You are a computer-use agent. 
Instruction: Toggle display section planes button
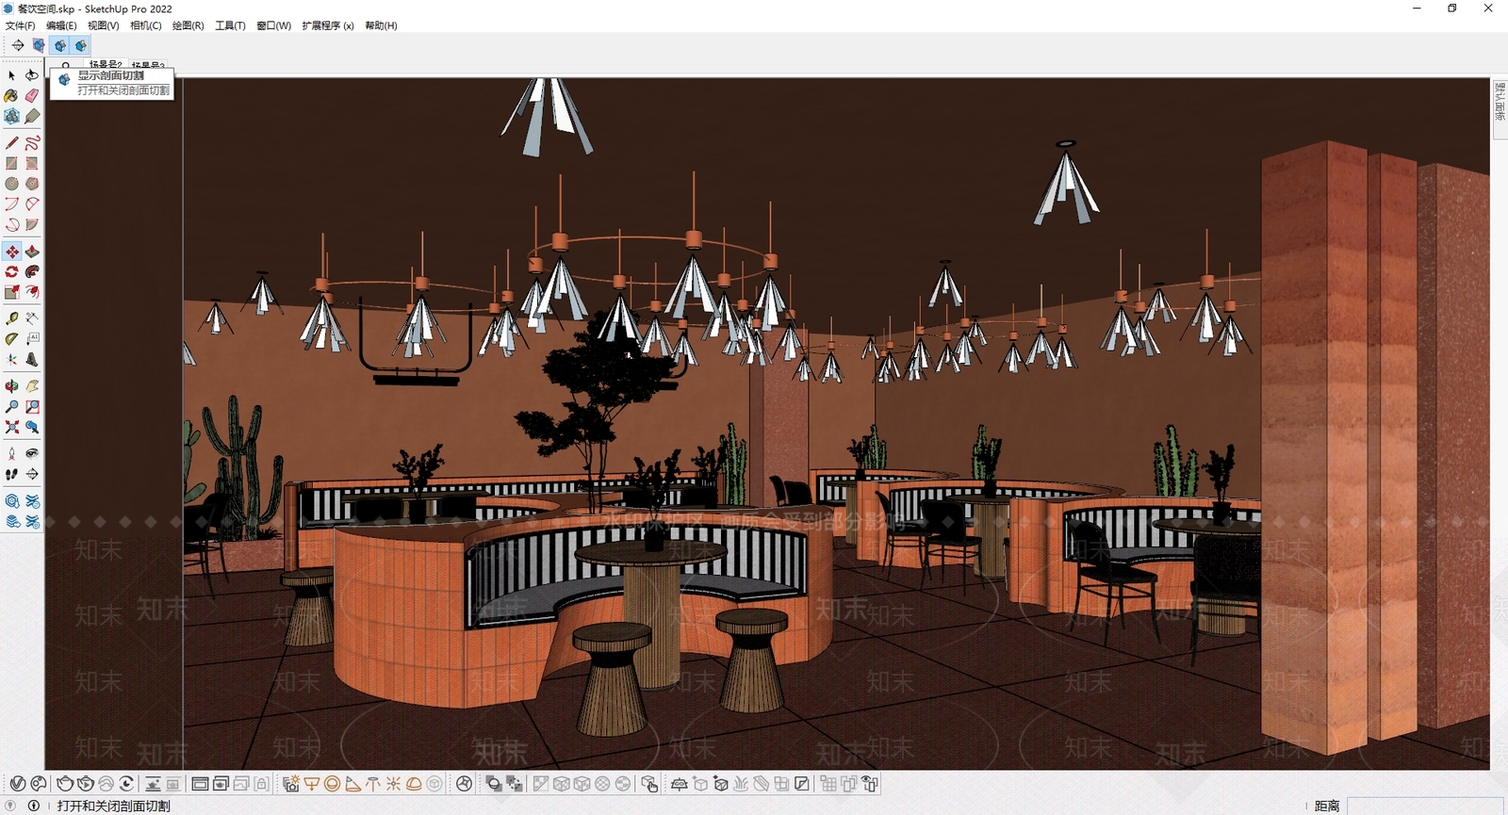39,45
